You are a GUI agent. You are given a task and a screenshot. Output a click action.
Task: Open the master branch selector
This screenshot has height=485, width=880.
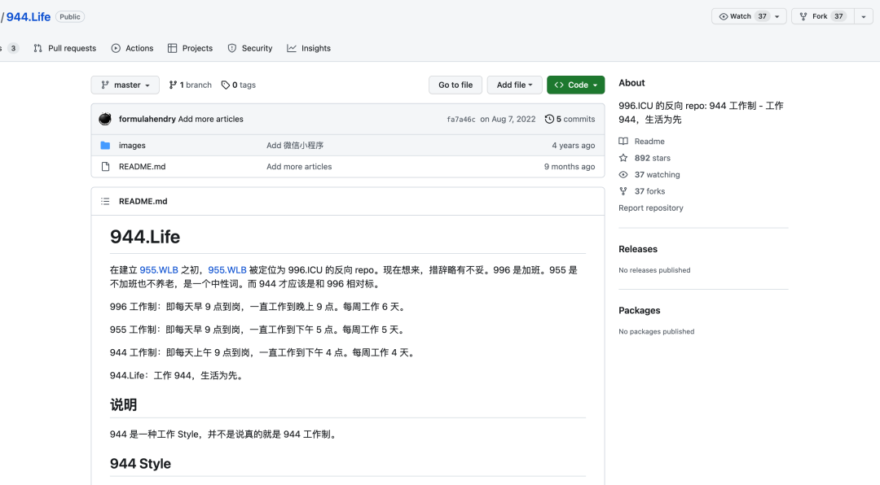click(x=125, y=85)
